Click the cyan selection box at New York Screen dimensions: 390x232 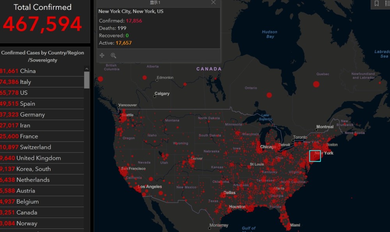click(315, 156)
